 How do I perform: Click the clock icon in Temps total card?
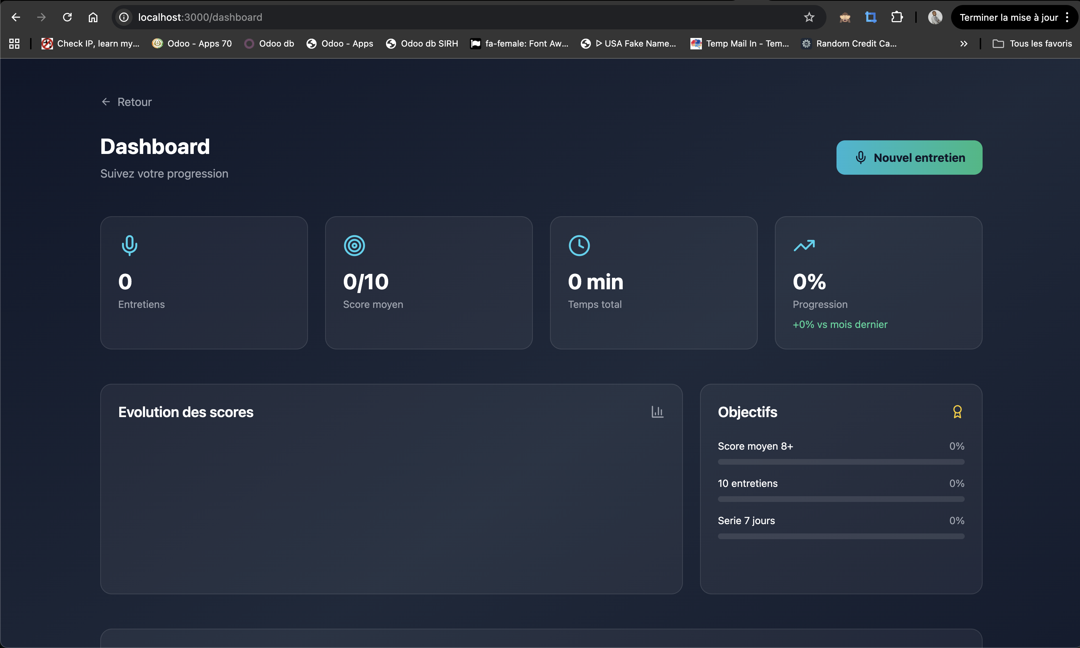point(579,245)
